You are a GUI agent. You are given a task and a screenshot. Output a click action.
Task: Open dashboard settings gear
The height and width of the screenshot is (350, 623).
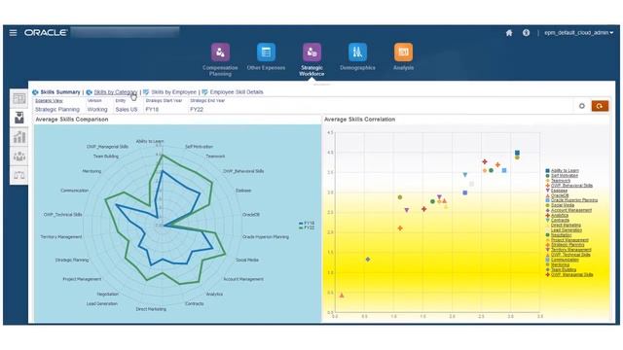(x=582, y=106)
